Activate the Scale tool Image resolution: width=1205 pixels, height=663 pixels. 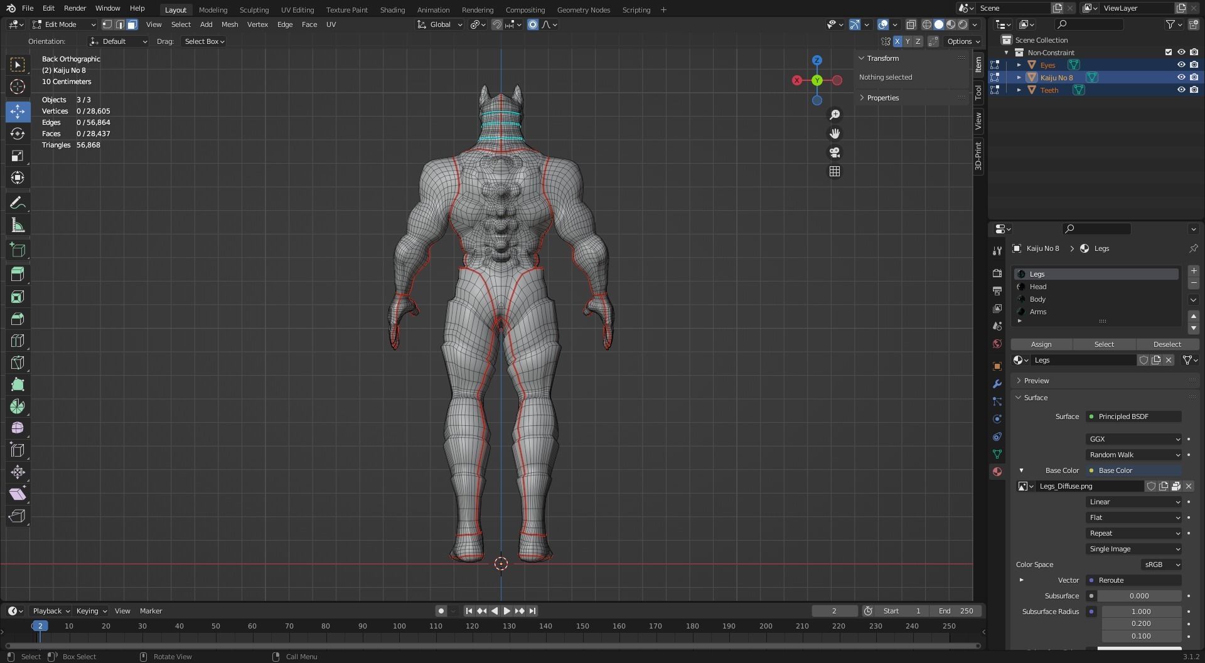[x=18, y=156]
